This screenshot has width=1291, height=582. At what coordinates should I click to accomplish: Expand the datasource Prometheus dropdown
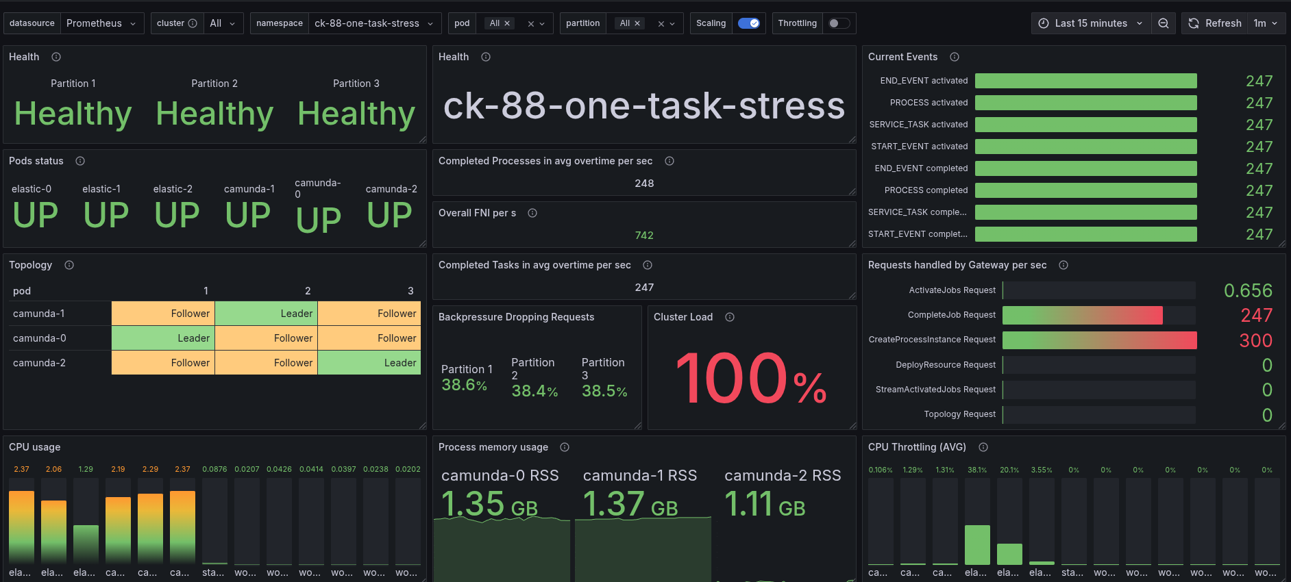(101, 23)
